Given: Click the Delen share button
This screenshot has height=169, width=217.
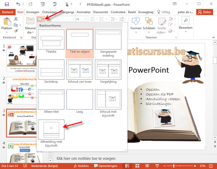Looking at the screenshot, I should (204, 12).
